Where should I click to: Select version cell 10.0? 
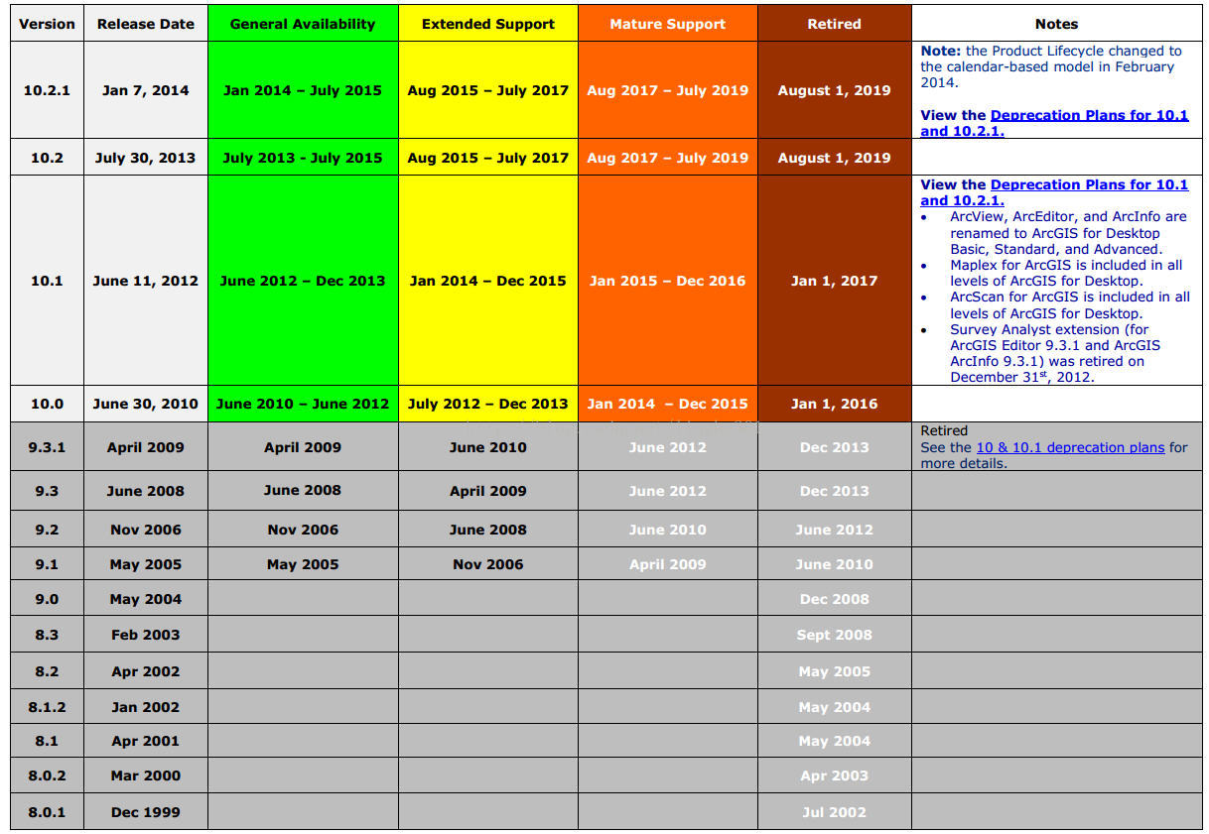click(47, 404)
